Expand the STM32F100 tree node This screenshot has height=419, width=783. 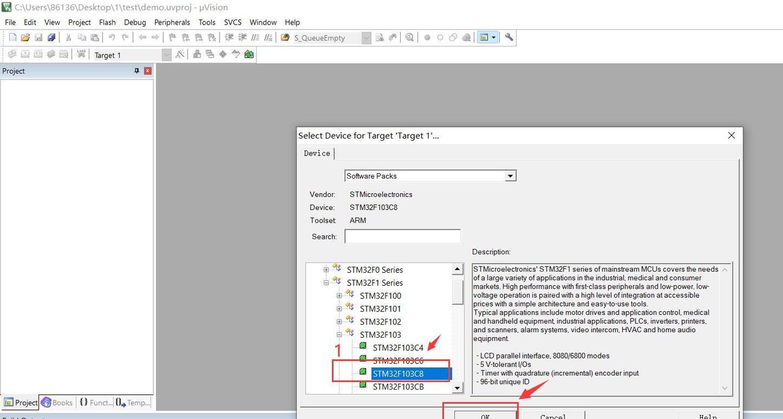(x=339, y=295)
